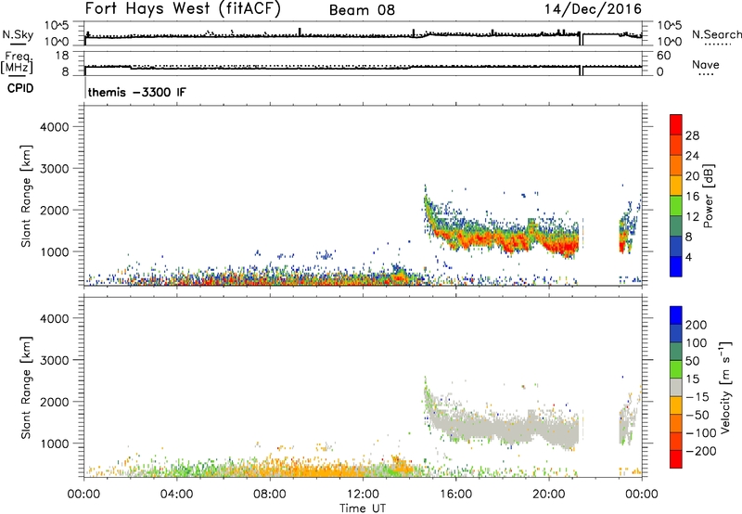
Task: Click the date '14/Dec/2016'
Action: 593,9
